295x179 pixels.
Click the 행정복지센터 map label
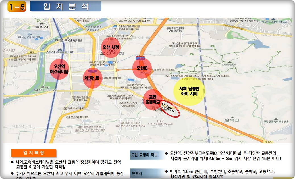click(244, 20)
